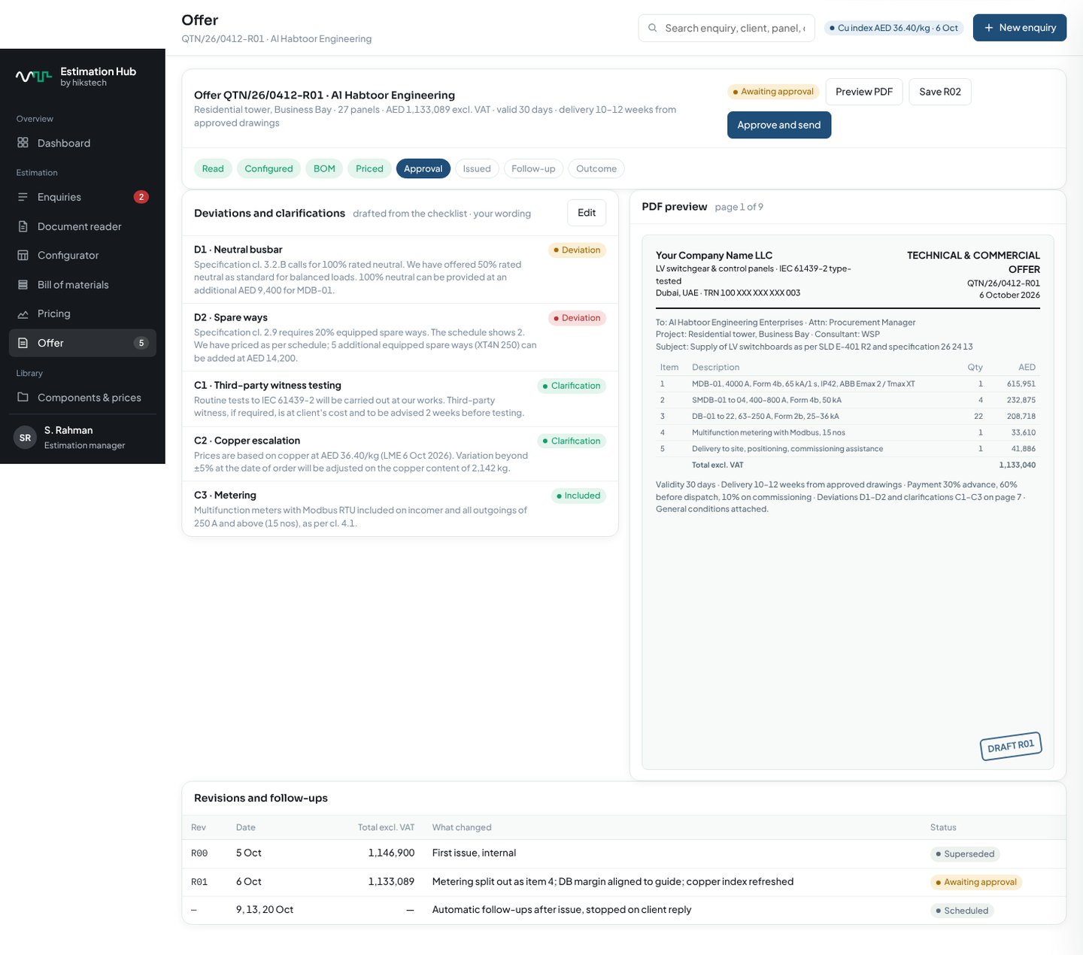The image size is (1083, 955).
Task: Click the plus icon on New enquiry
Action: [x=989, y=28]
